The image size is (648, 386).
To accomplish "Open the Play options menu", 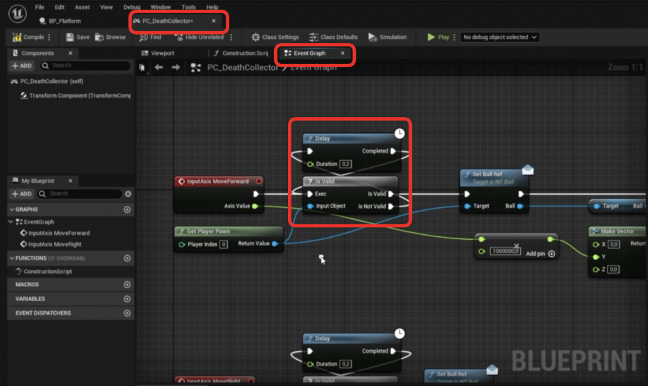I will [454, 37].
